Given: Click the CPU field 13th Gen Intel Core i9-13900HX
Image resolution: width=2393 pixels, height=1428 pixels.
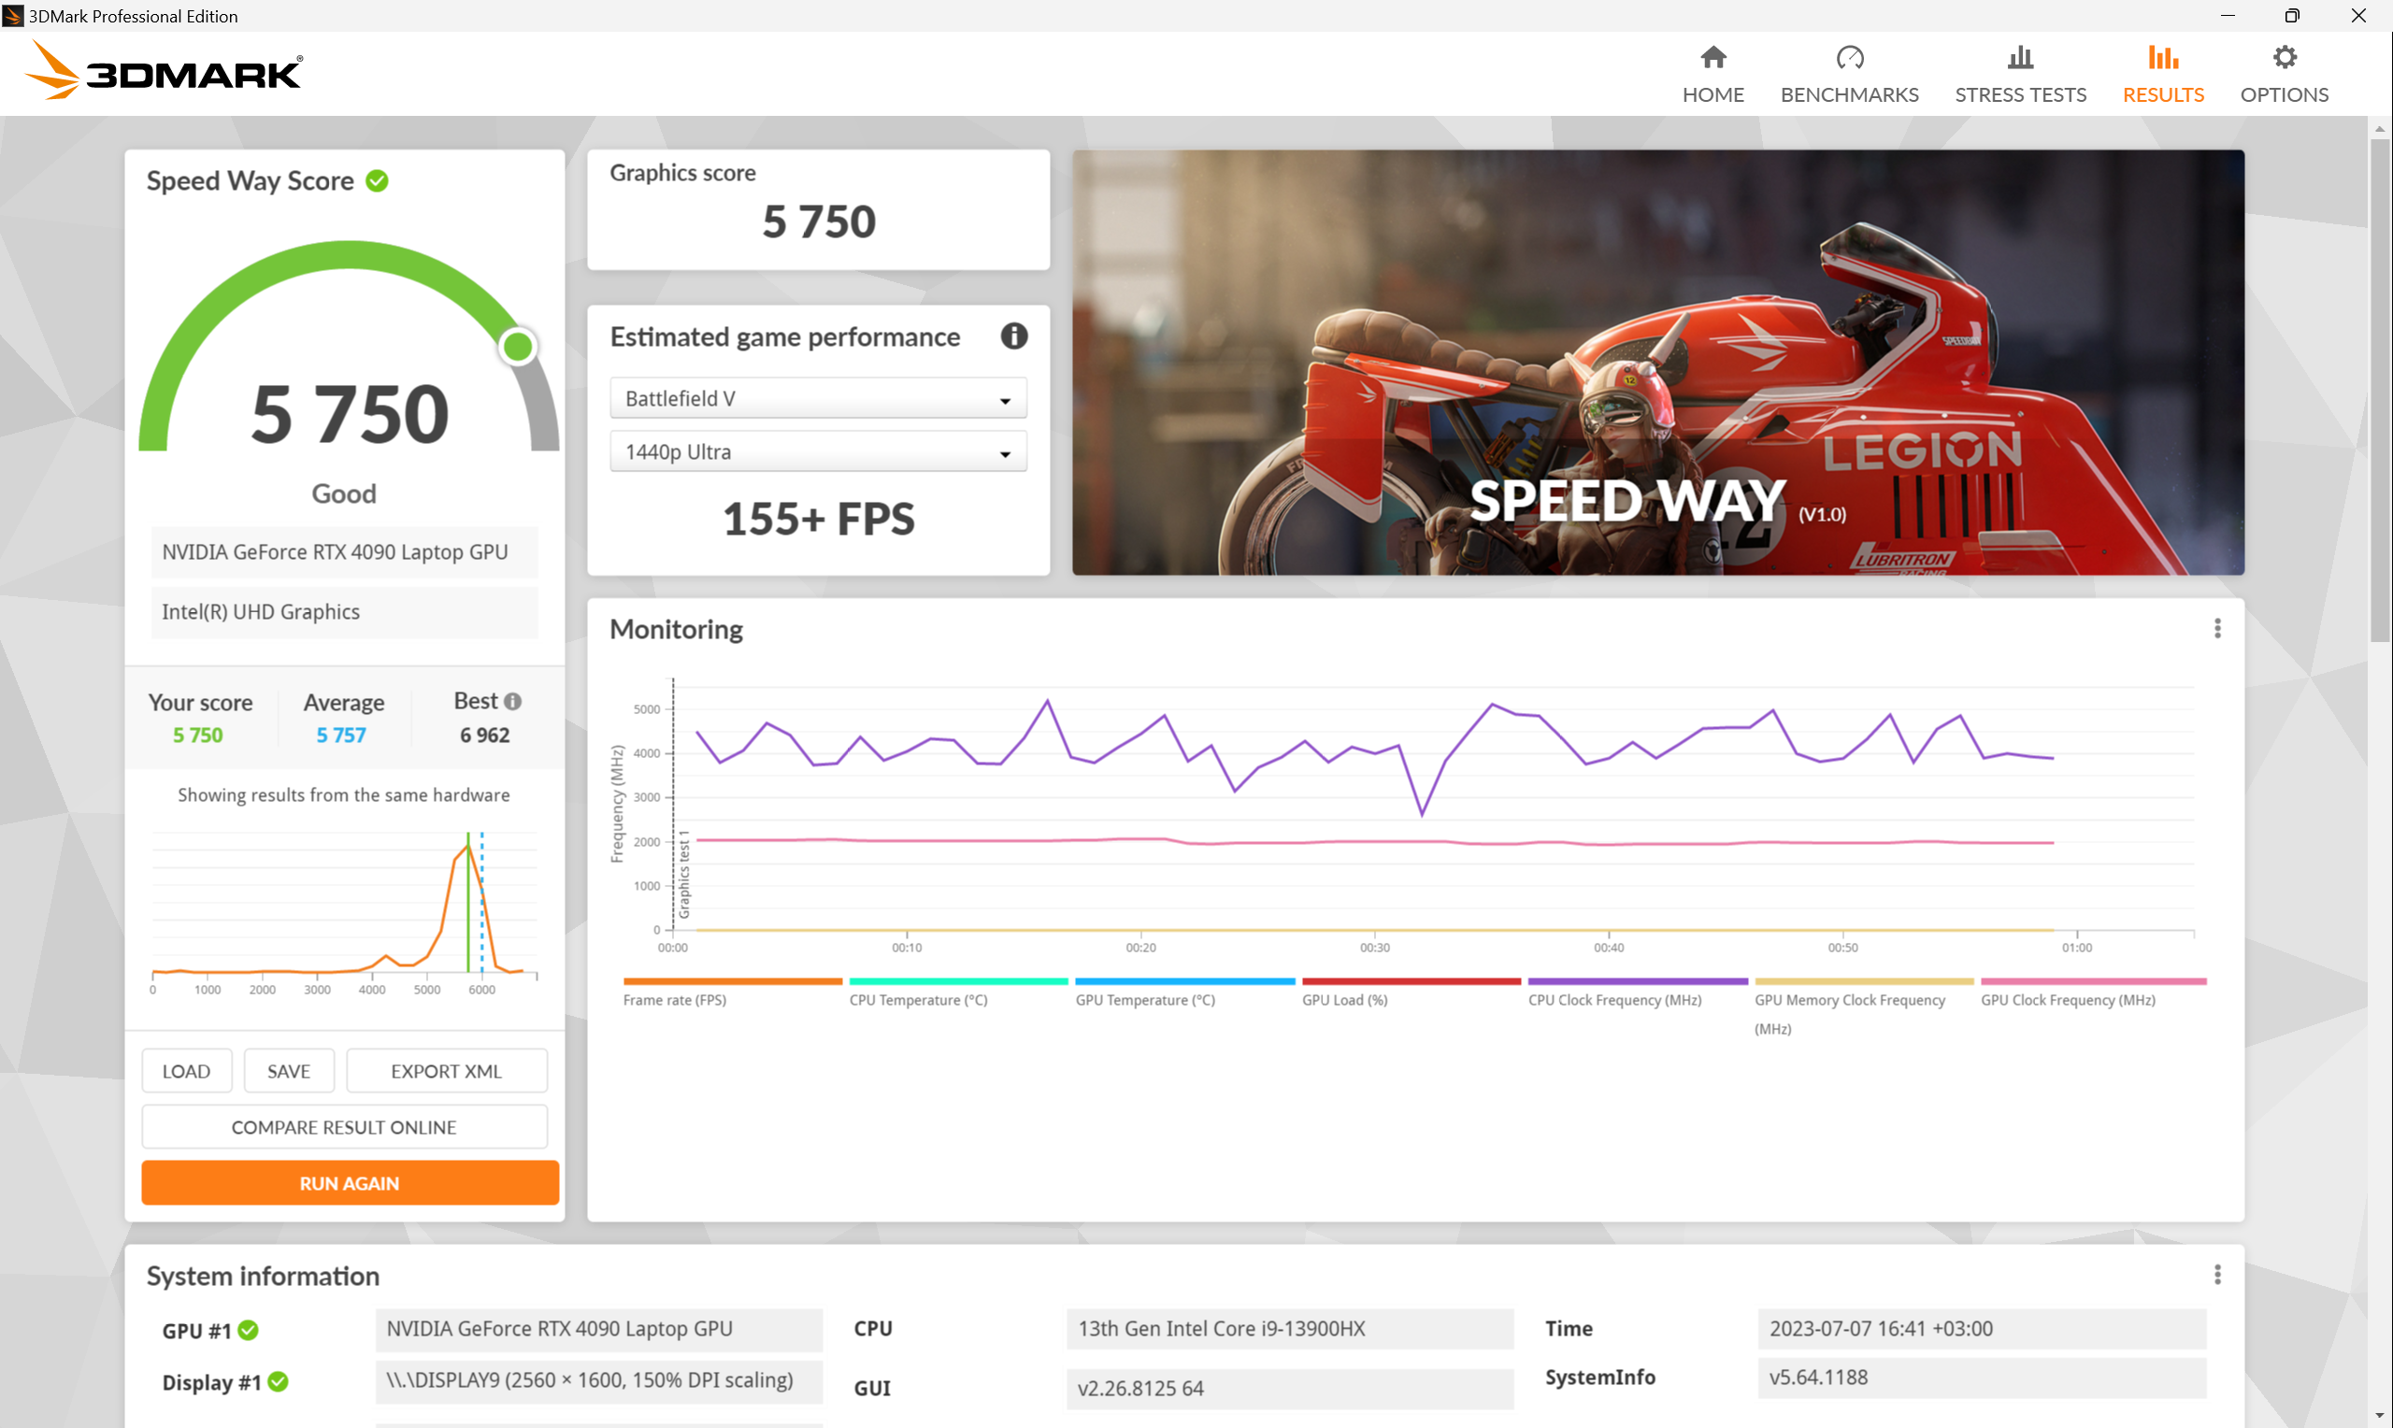Looking at the screenshot, I should tap(1289, 1329).
